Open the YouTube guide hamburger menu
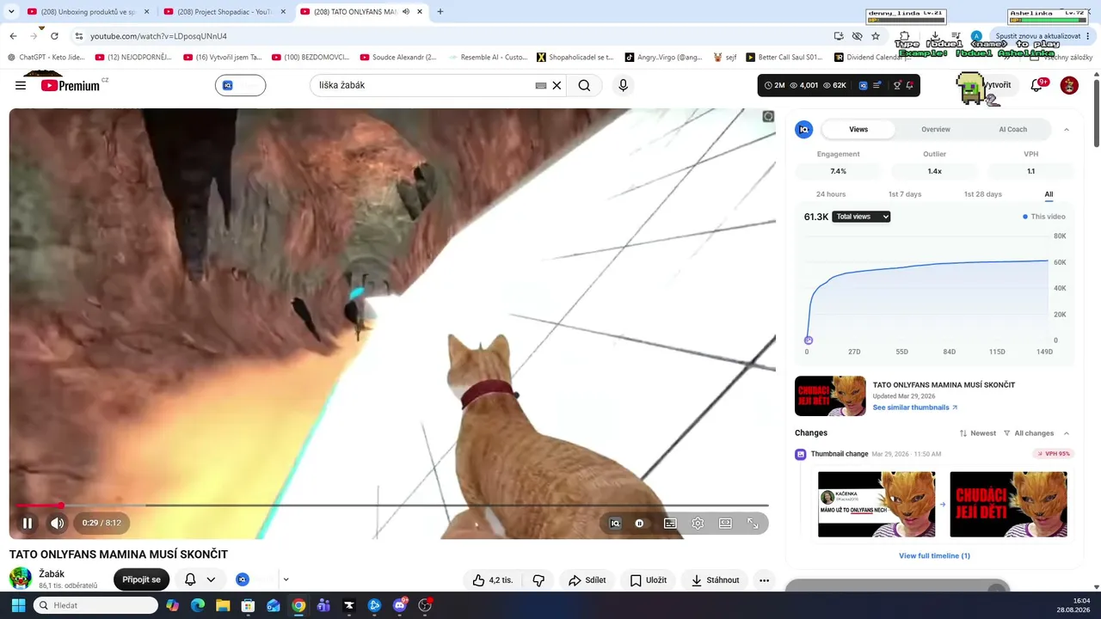 point(21,85)
